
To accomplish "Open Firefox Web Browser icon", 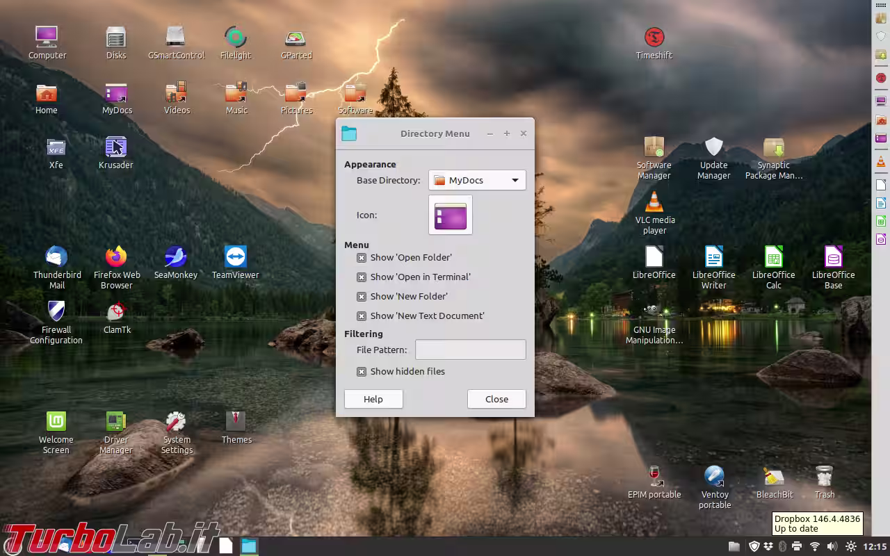I will [x=116, y=268].
